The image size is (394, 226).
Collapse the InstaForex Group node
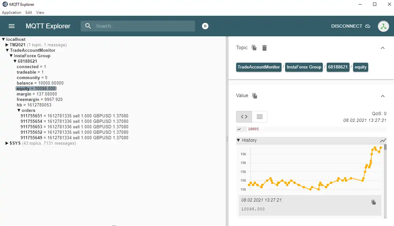(11, 56)
